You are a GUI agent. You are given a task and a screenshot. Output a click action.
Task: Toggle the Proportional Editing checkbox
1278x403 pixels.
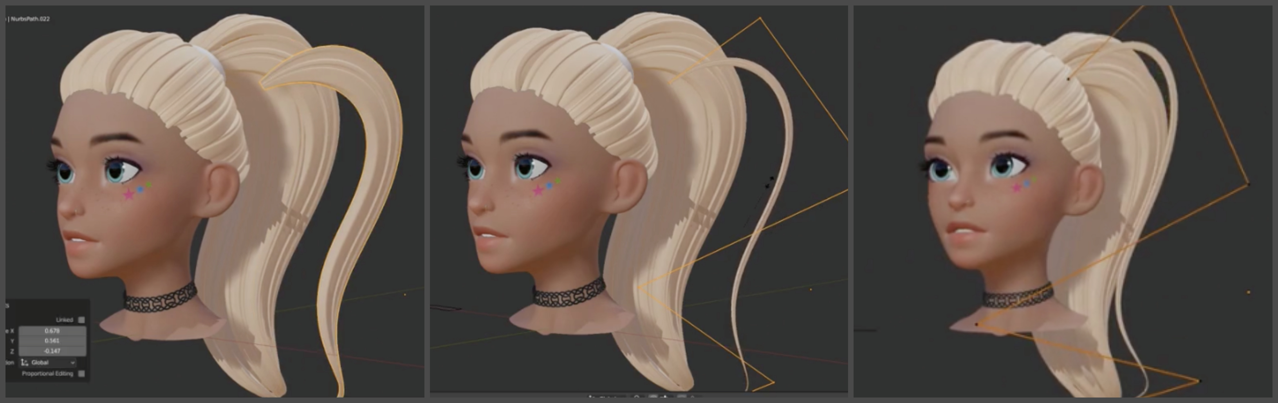coord(81,373)
